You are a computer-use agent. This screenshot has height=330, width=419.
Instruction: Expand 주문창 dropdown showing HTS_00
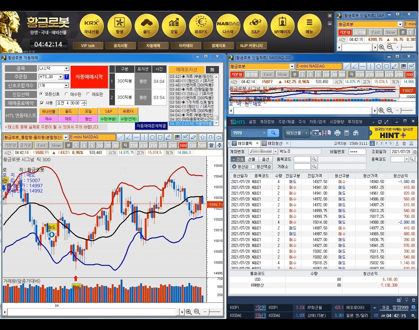pos(60,77)
